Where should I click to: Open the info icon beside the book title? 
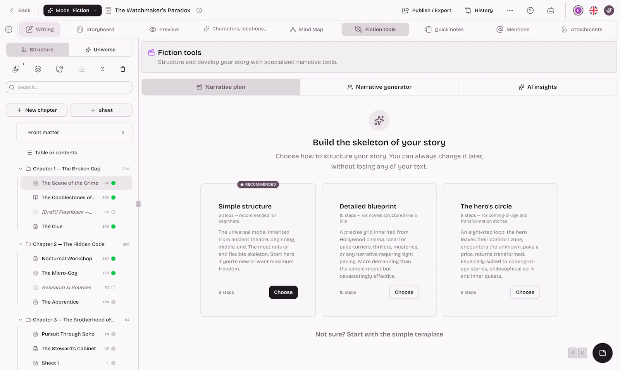pos(199,10)
